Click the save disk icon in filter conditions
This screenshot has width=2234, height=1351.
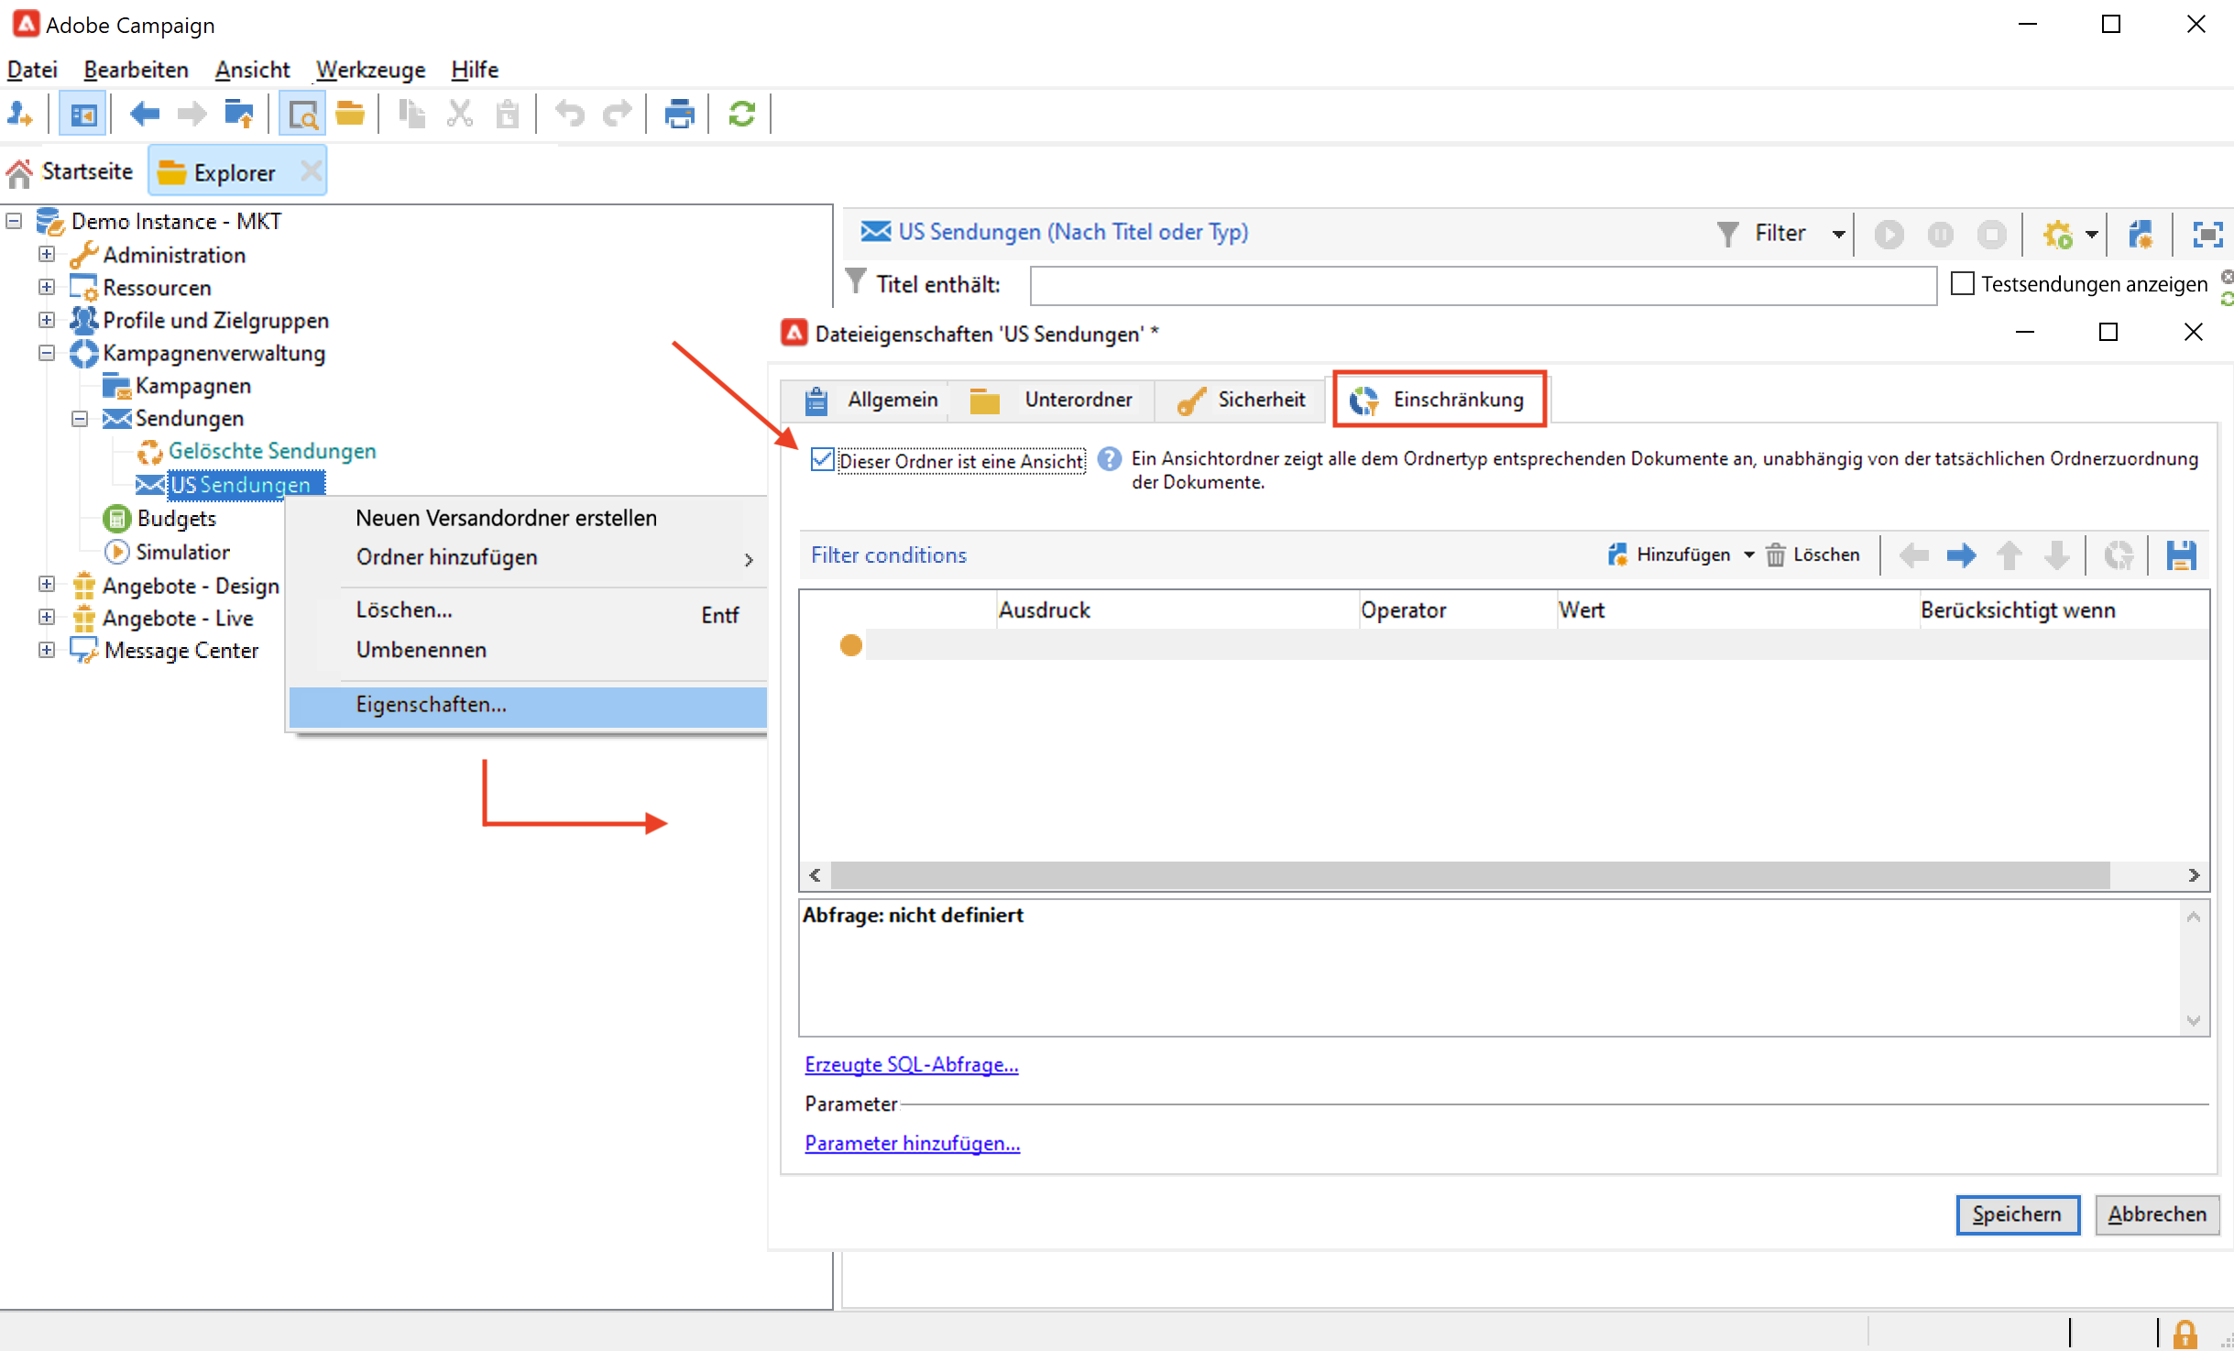coord(2180,555)
